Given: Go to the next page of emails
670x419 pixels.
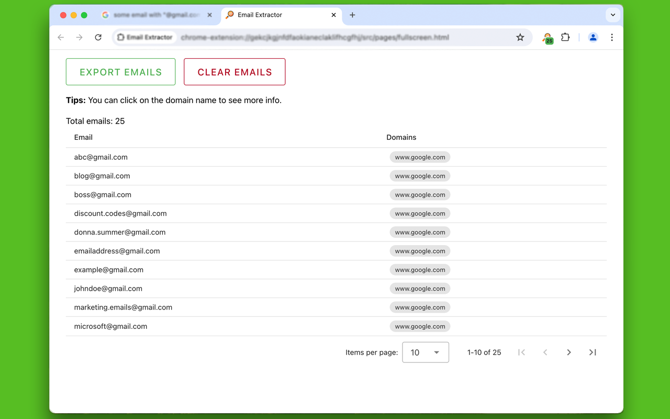Looking at the screenshot, I should pos(569,352).
